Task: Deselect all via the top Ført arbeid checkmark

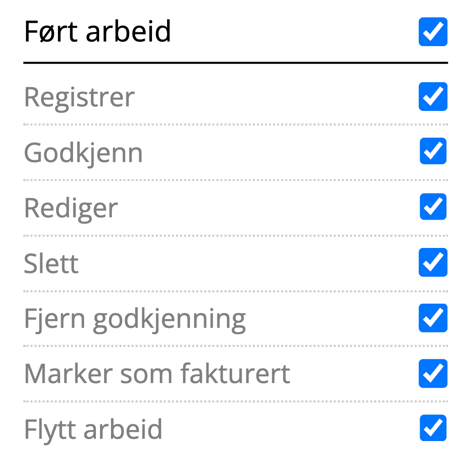Action: pos(432,32)
